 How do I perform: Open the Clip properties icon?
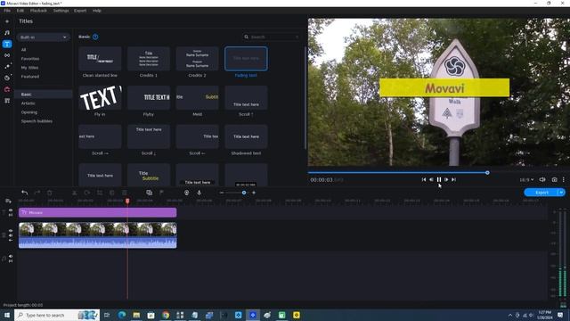pos(125,193)
